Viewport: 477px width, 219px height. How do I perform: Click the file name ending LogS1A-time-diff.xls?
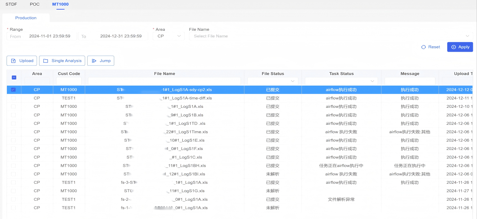(164, 98)
